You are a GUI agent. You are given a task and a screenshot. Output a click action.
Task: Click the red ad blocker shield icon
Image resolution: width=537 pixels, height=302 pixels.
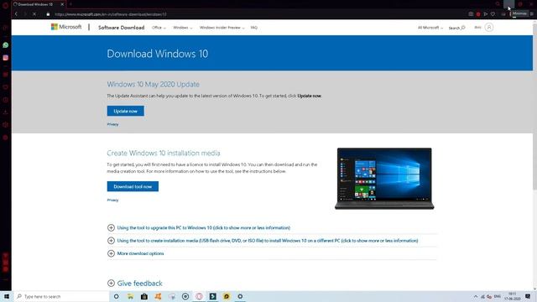478,14
